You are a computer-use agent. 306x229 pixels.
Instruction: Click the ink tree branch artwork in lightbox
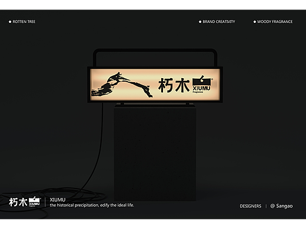click(x=122, y=85)
